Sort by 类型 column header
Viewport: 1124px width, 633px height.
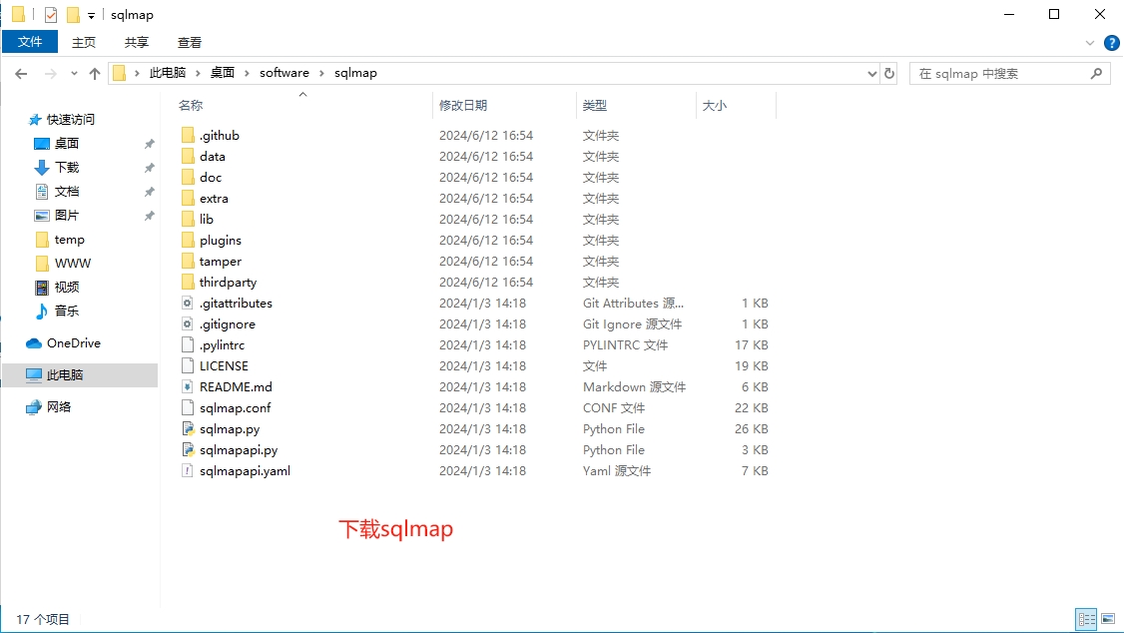tap(594, 106)
